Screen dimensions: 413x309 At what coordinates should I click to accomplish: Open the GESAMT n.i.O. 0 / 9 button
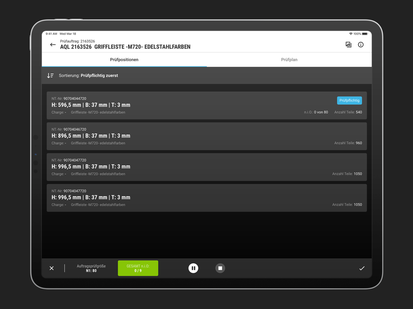pos(138,268)
